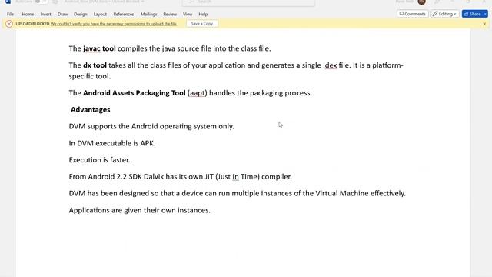Image resolution: width=492 pixels, height=277 pixels.
Task: Click the line "DVM supports the Android operating system only."
Action: coord(151,126)
